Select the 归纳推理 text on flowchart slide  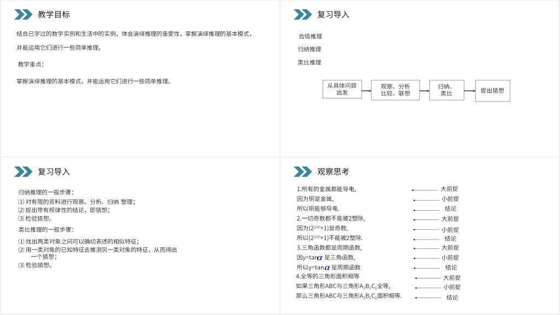pos(310,49)
